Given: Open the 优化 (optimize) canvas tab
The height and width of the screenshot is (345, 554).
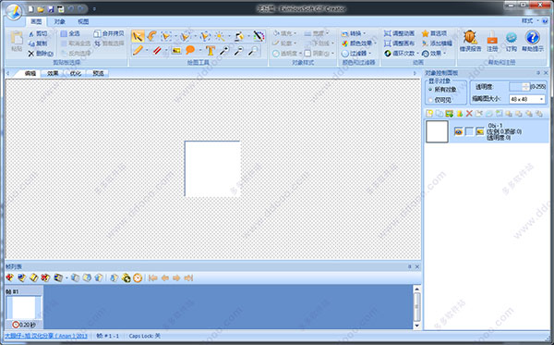Looking at the screenshot, I should pyautogui.click(x=76, y=74).
